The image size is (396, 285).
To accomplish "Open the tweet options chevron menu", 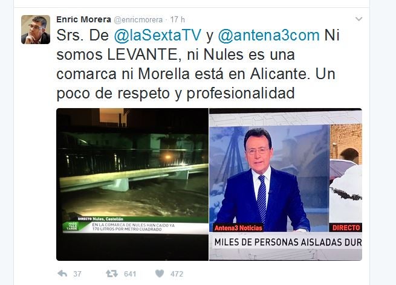I will (359, 19).
